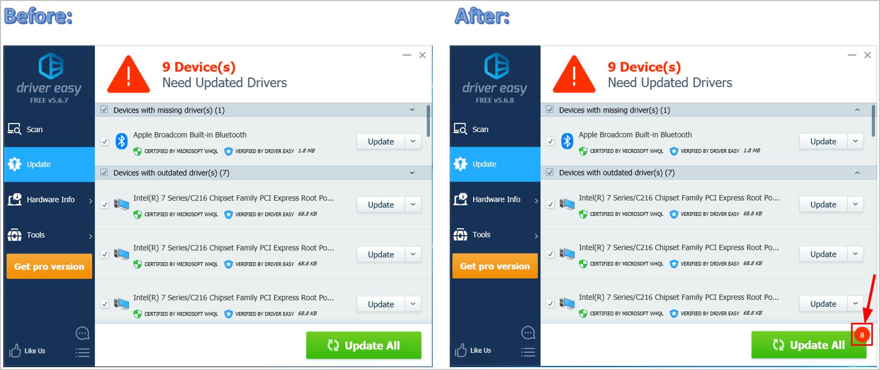Select Scan menu item in Before window

49,129
